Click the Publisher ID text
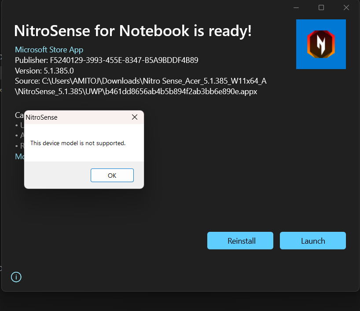Image resolution: width=360 pixels, height=311 pixels. [107, 60]
